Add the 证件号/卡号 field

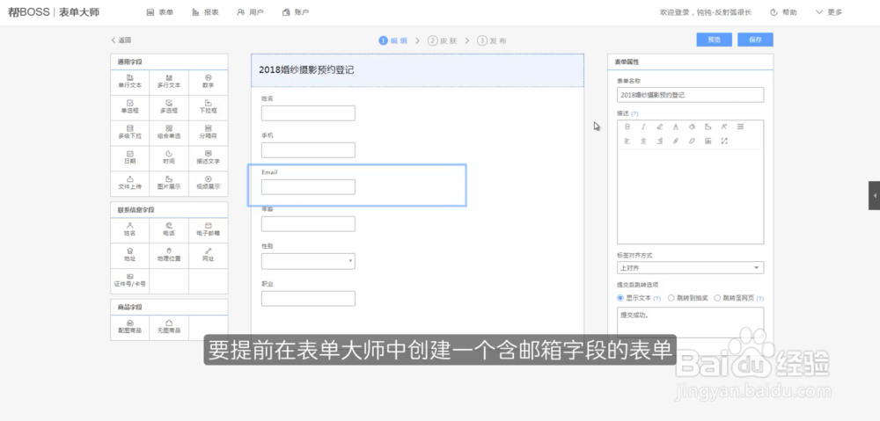click(x=129, y=281)
